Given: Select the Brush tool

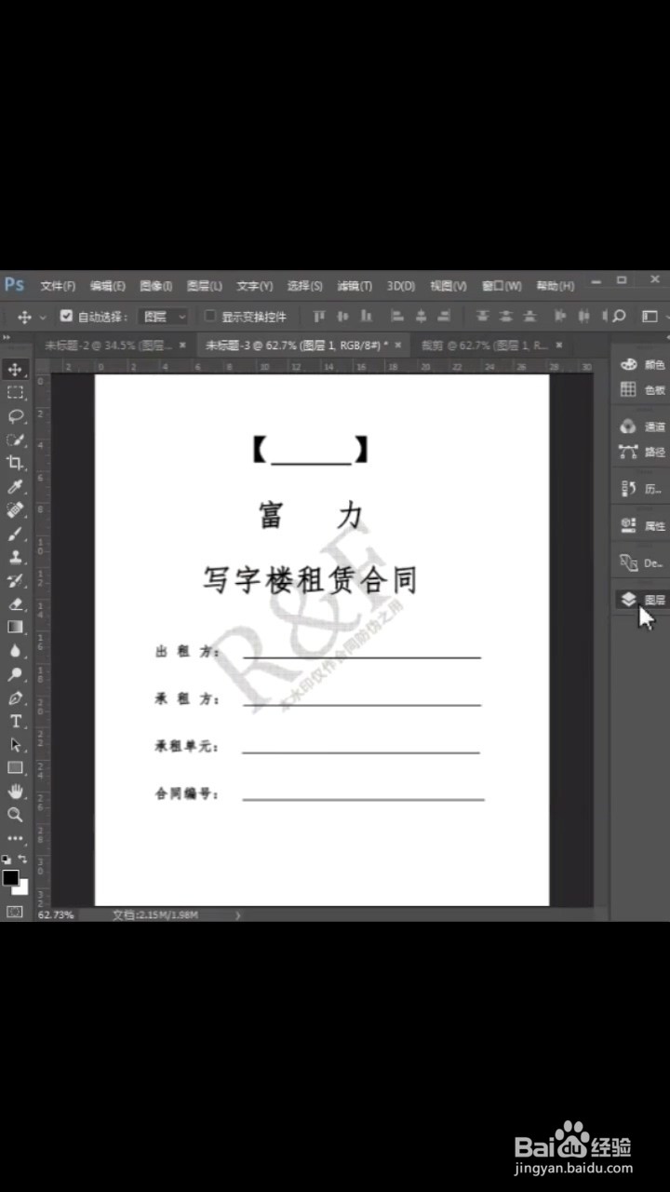Looking at the screenshot, I should (15, 534).
